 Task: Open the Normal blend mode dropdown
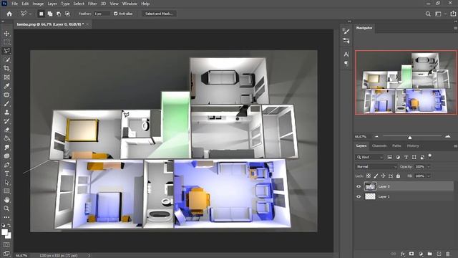(376, 167)
